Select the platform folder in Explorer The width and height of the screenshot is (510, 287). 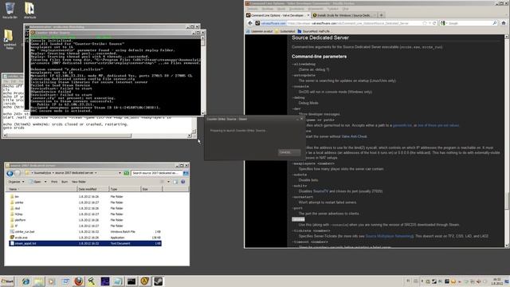tap(85, 220)
